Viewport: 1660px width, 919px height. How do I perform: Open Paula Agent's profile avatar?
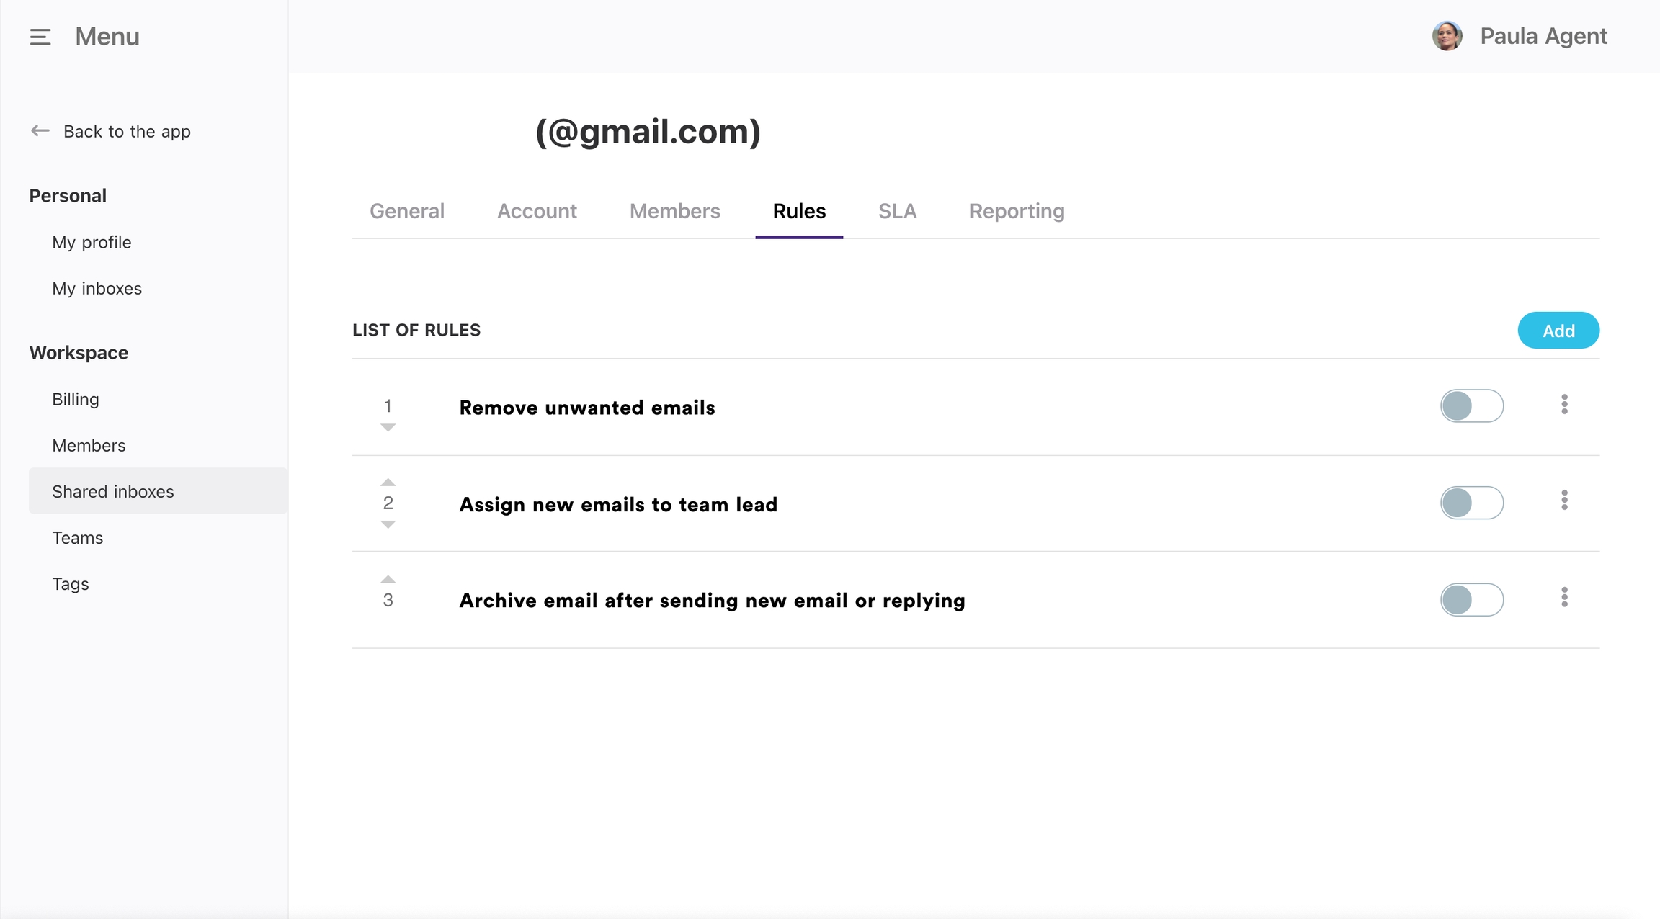pyautogui.click(x=1447, y=36)
